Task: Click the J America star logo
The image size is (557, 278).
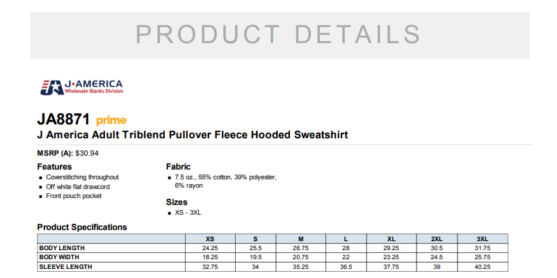Action: click(x=50, y=87)
